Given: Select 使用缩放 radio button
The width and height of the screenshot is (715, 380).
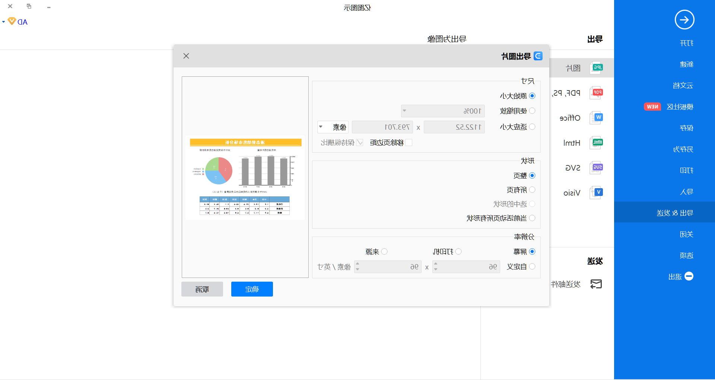Looking at the screenshot, I should coord(532,111).
